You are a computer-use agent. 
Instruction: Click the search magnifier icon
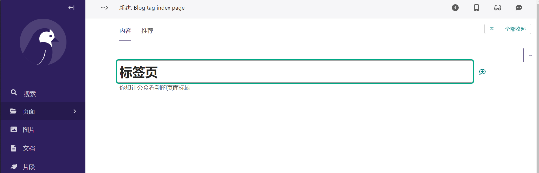(x=14, y=92)
